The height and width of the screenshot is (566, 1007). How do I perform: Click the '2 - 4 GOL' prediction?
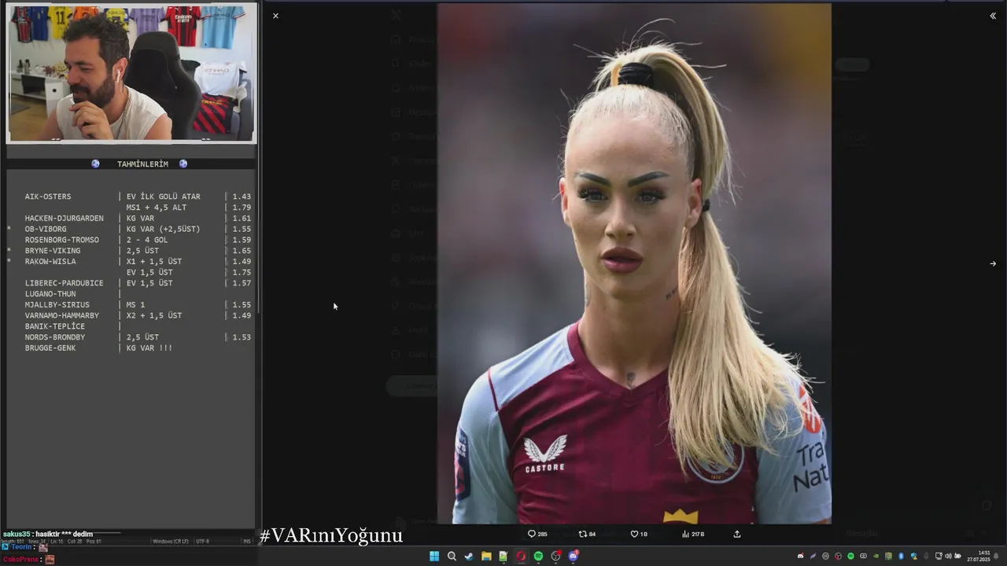pos(147,240)
